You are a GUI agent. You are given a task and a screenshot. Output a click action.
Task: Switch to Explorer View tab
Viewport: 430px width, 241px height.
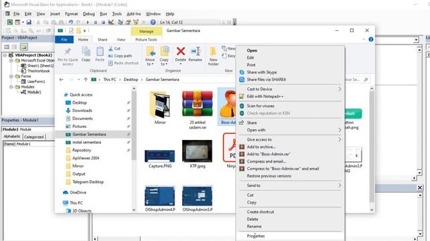(x=121, y=39)
